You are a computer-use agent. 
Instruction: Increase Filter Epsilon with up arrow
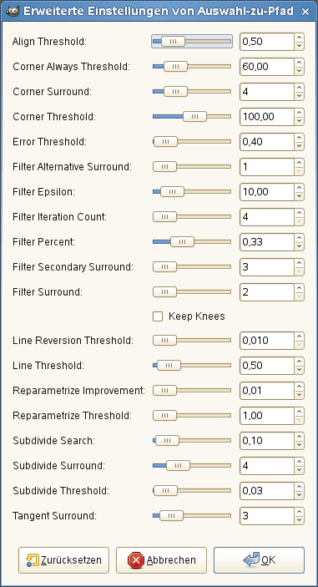299,188
